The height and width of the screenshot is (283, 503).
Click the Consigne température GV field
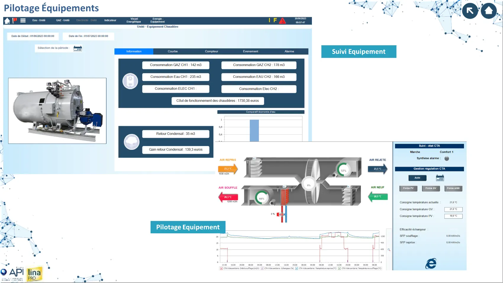point(453,209)
